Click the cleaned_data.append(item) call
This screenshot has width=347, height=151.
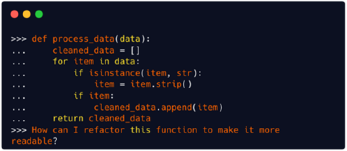[x=158, y=107]
